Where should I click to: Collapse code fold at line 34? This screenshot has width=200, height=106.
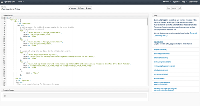[x=6, y=78]
